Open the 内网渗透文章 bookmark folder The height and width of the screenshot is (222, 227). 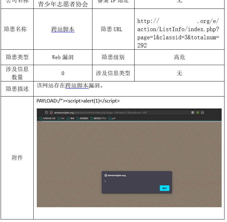tap(47, 118)
